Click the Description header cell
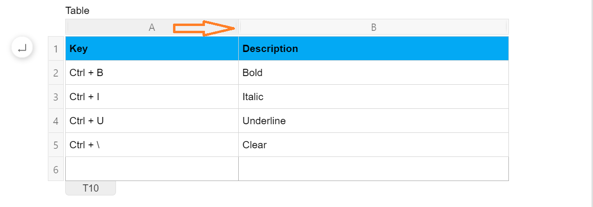Image resolution: width=593 pixels, height=207 pixels. pos(374,49)
